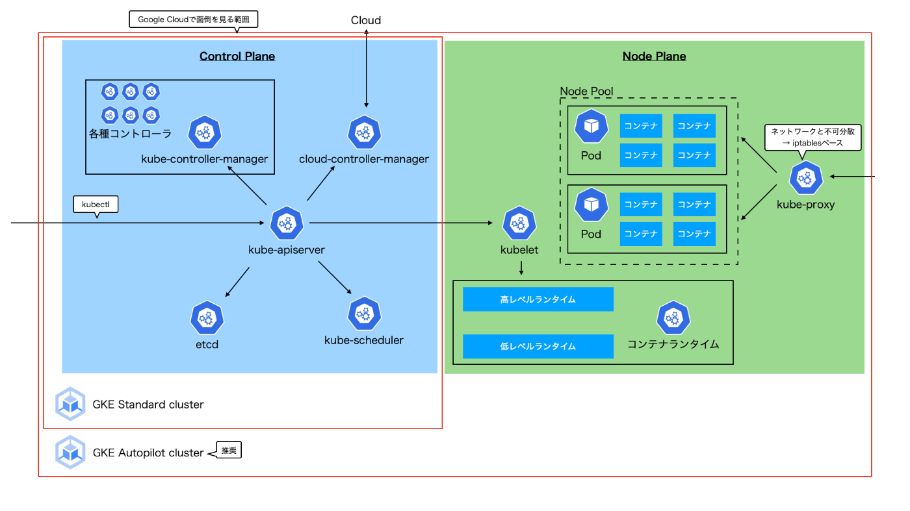Click the kube-proxy icon
The image size is (910, 511).
[806, 178]
